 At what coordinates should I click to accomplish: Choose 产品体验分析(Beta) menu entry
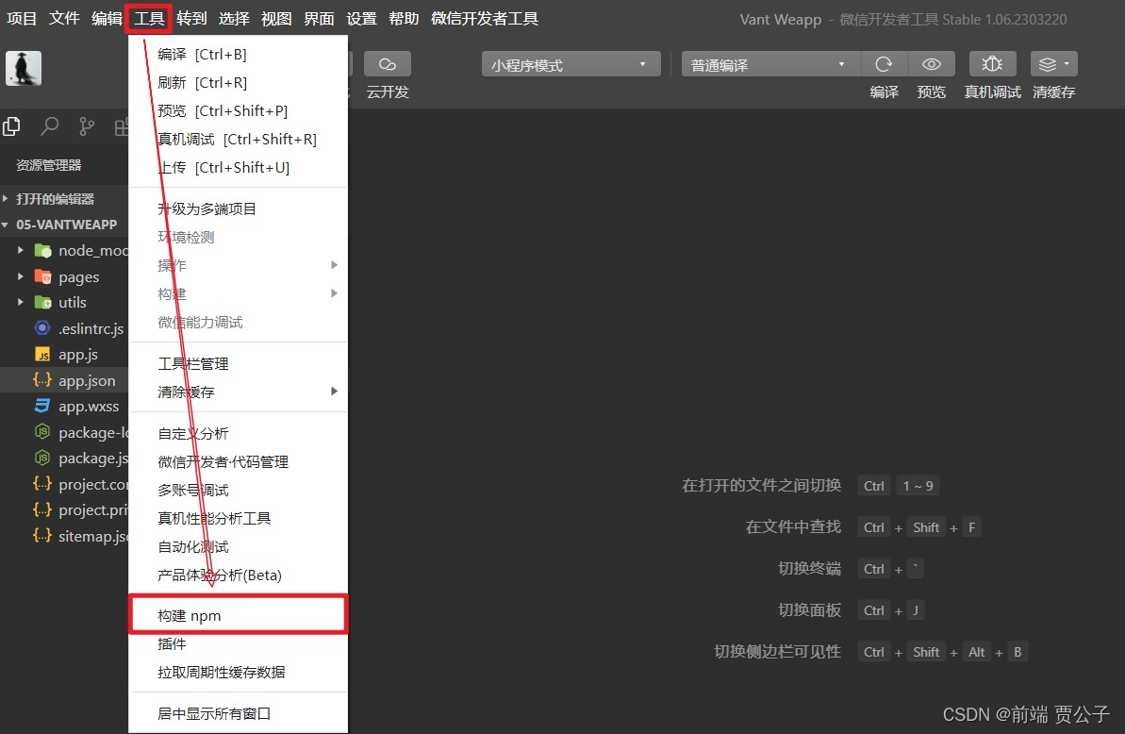(239, 575)
